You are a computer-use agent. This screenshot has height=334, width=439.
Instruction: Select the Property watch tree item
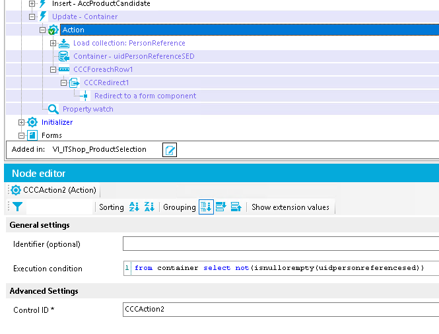click(x=88, y=109)
